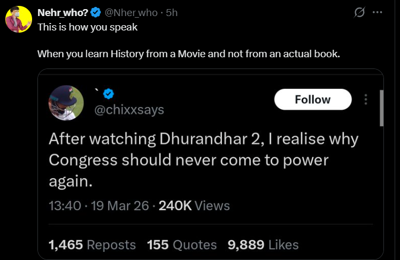Open the quoted Dhurandhar 2 tweet text
Screen dimensions: 400x260
click(203, 160)
